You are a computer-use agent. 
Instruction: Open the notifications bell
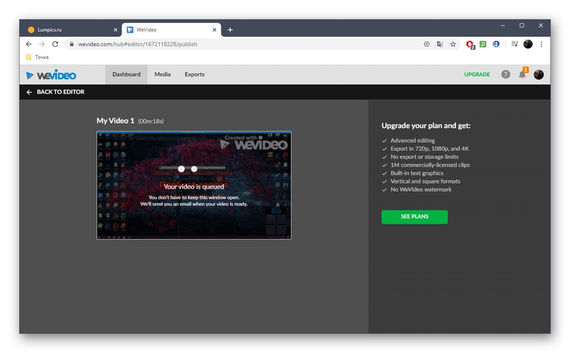[523, 74]
